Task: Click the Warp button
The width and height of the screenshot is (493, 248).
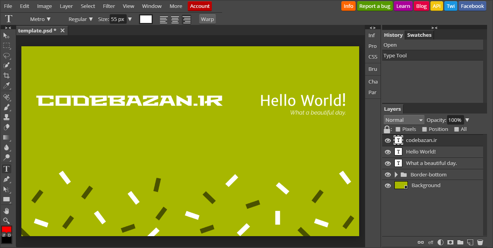Action: pyautogui.click(x=207, y=19)
